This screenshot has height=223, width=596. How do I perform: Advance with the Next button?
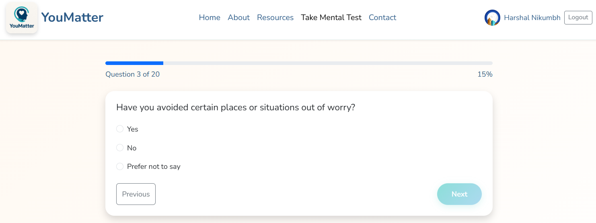[459, 194]
